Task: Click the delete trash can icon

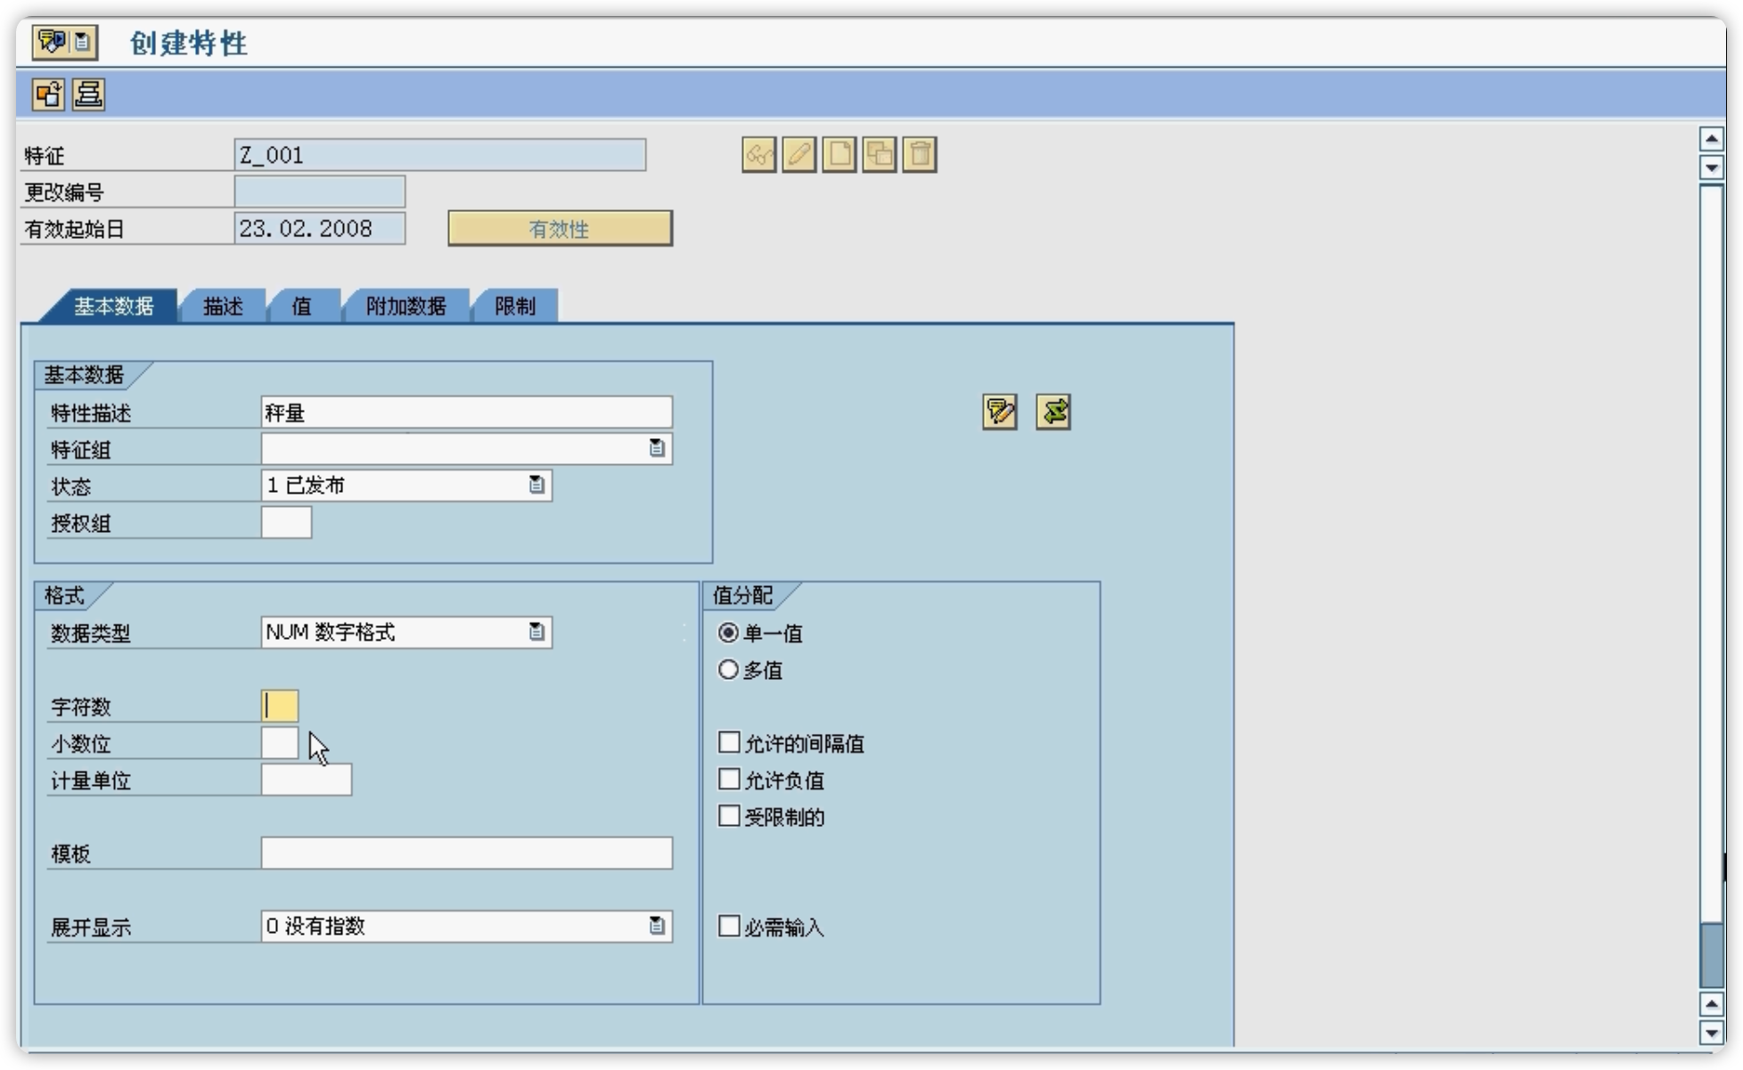Action: tap(920, 155)
